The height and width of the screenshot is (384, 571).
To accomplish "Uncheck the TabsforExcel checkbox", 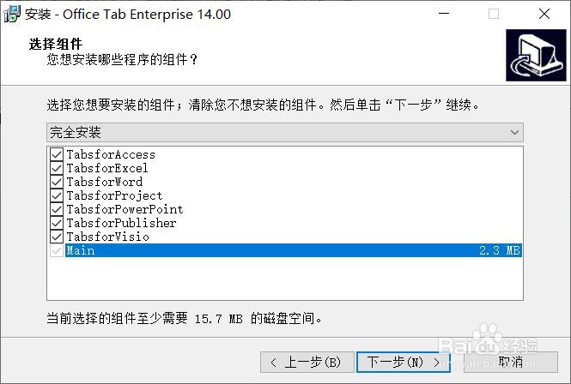I will coord(57,168).
